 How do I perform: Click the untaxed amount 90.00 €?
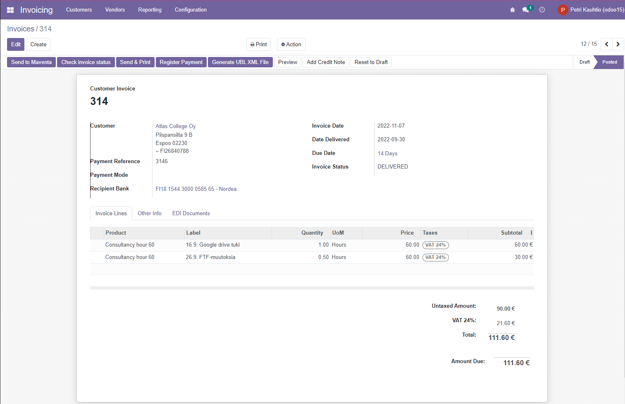(506, 309)
